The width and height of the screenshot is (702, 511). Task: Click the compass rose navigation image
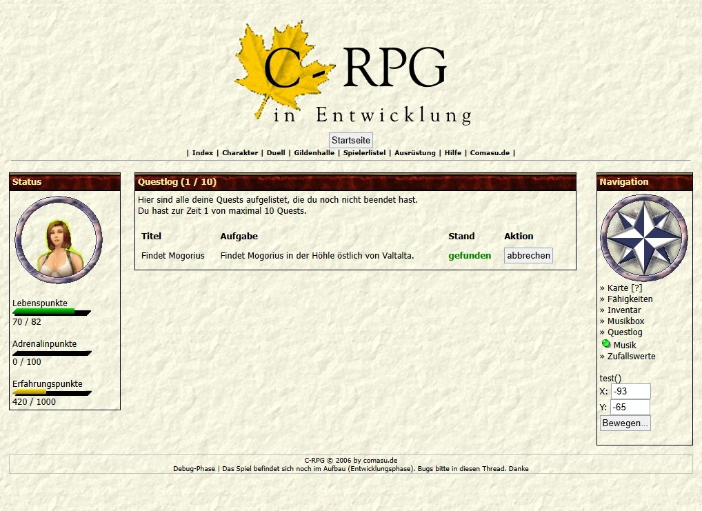click(x=644, y=238)
